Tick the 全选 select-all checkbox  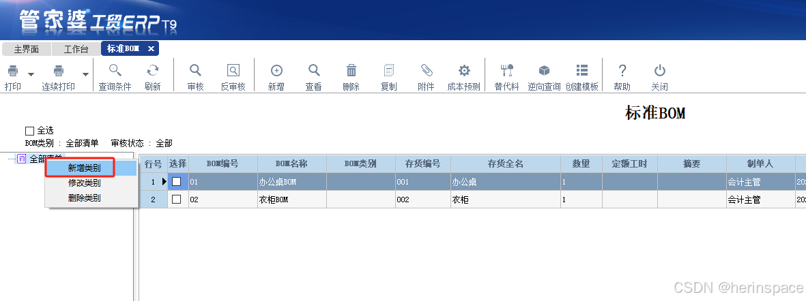pos(29,131)
